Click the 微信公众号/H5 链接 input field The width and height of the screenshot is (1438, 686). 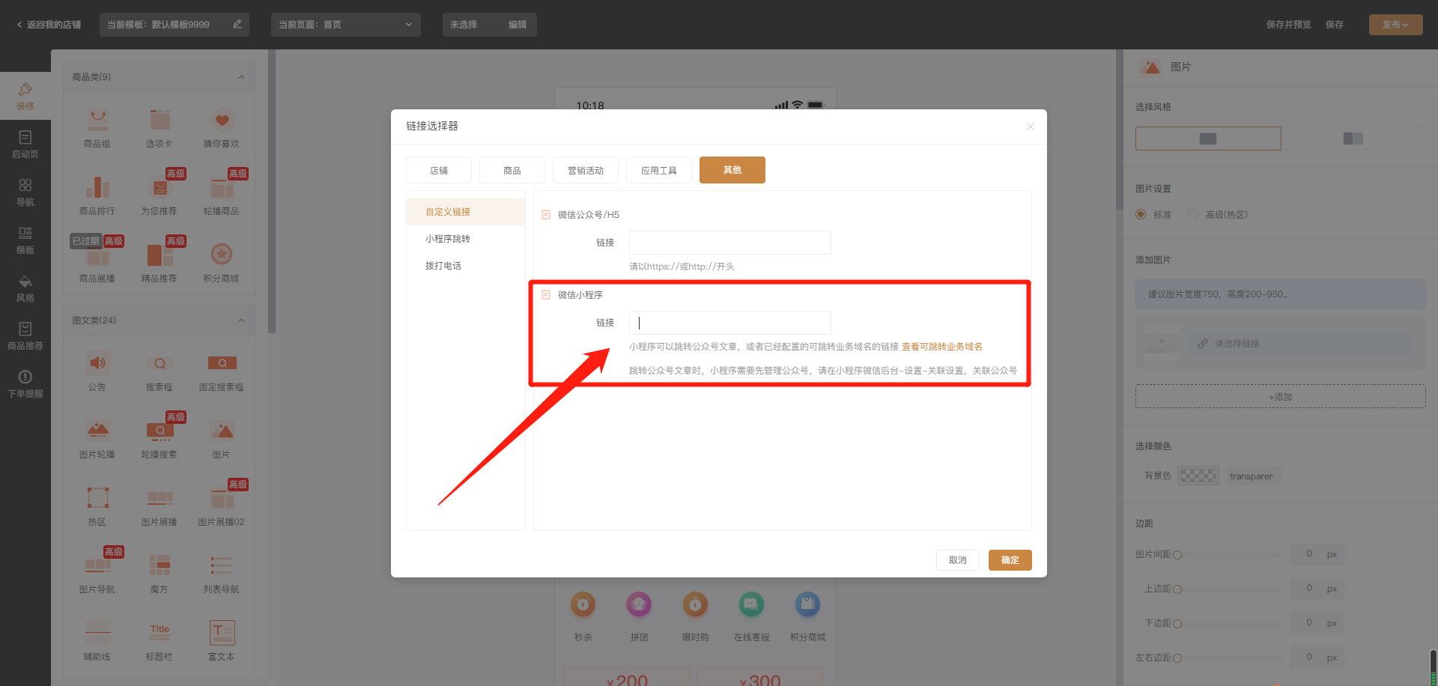pyautogui.click(x=729, y=243)
